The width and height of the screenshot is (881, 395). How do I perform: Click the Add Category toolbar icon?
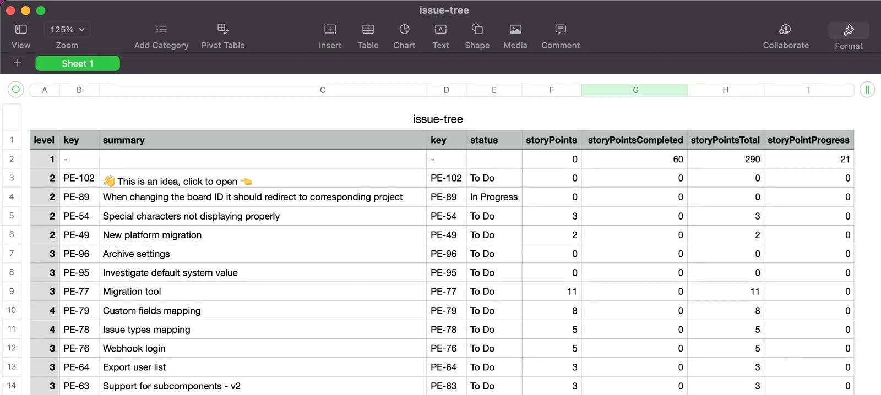coord(161,30)
